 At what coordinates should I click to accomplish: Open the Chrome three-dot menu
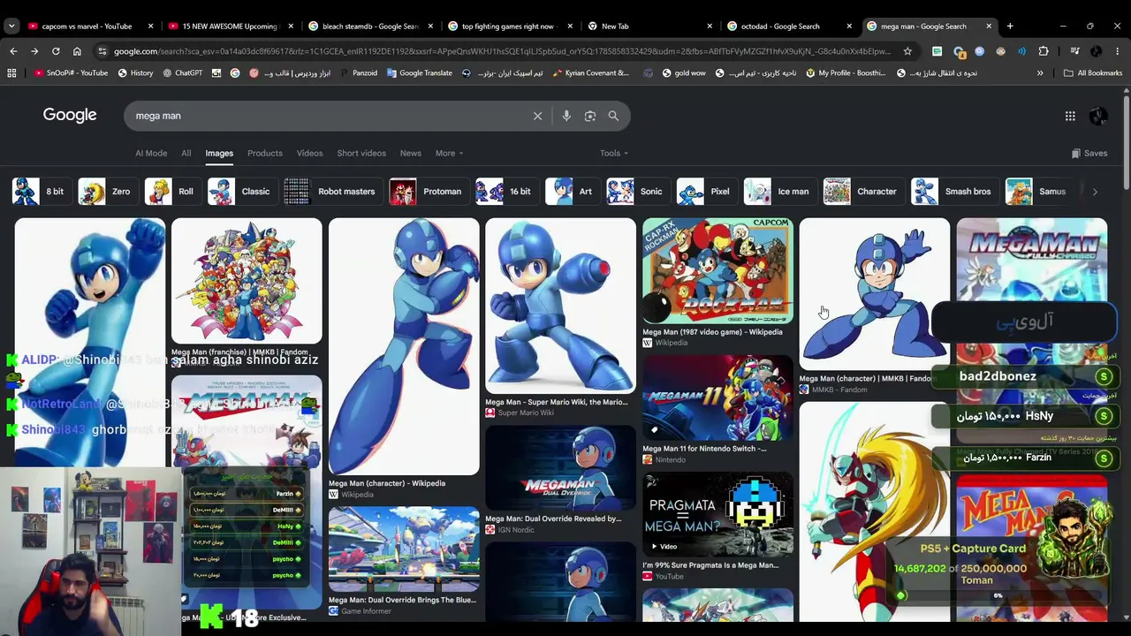point(1118,51)
